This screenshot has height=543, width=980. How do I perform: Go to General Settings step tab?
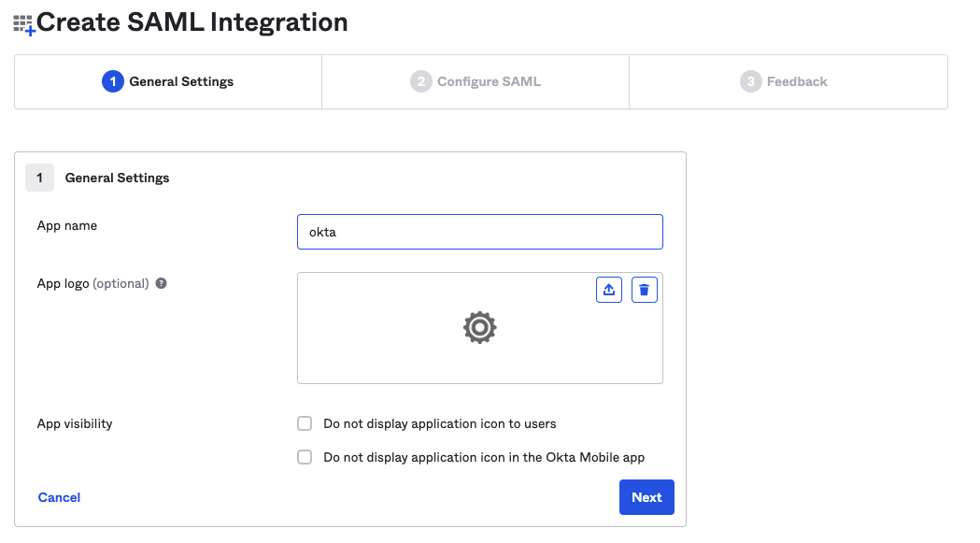point(168,82)
